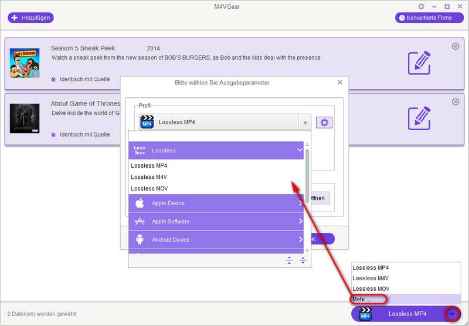Collapse all categories icon in list footer
Screen dimensions: 469x326
[289, 260]
